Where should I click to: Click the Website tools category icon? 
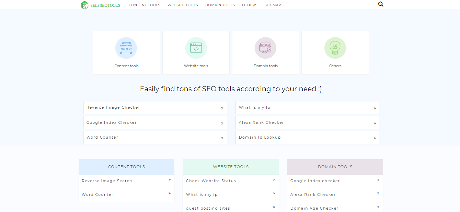(196, 48)
